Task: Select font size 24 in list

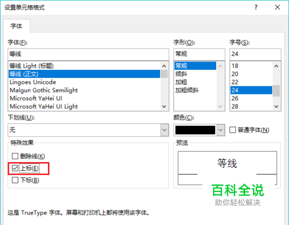Action: (251, 90)
